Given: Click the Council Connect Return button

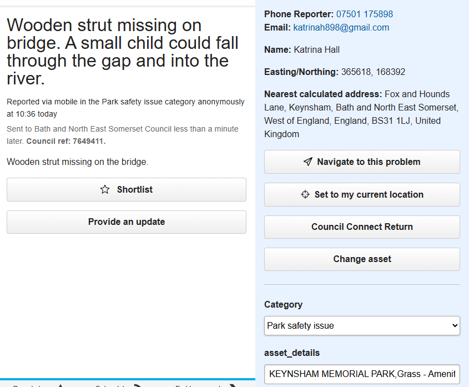Looking at the screenshot, I should [362, 227].
